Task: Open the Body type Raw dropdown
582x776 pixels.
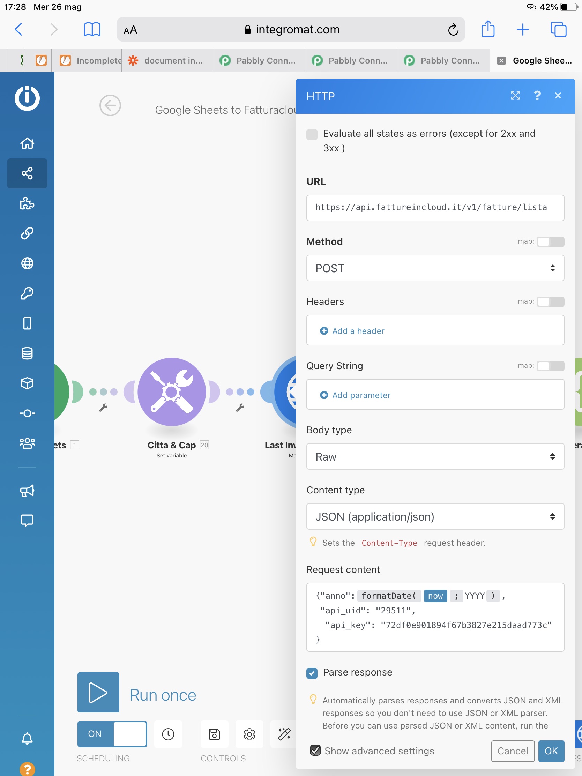Action: (x=435, y=456)
